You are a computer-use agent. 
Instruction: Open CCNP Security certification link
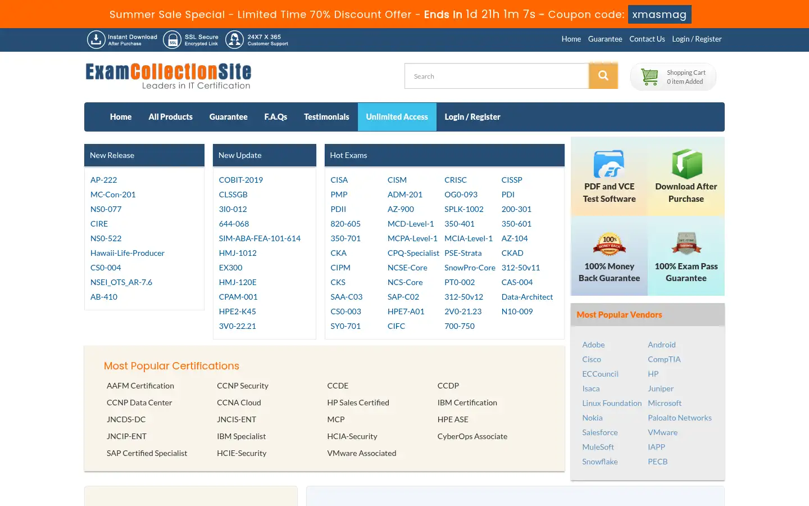click(243, 386)
